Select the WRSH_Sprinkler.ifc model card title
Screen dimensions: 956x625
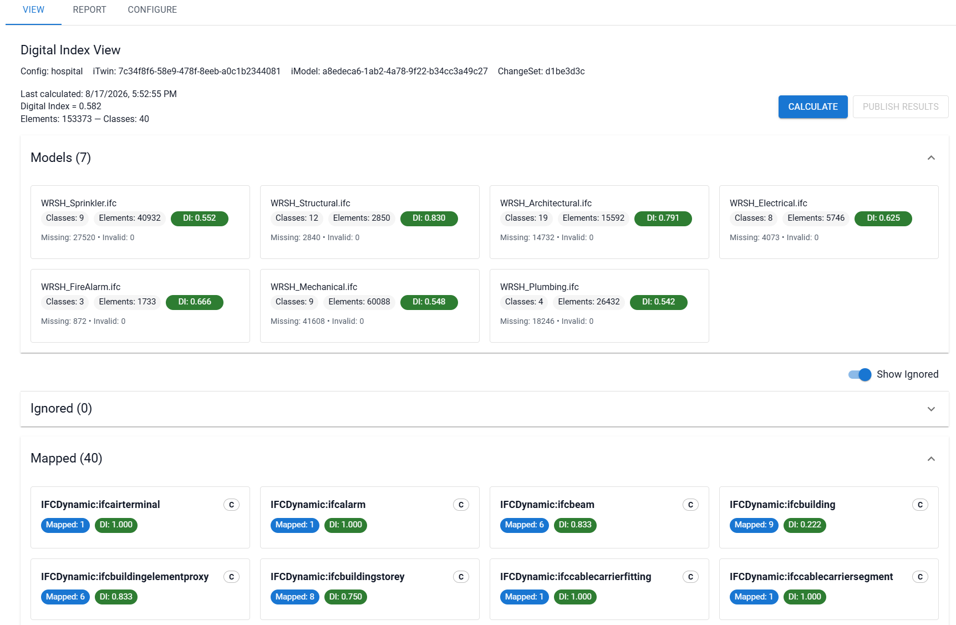coord(79,203)
